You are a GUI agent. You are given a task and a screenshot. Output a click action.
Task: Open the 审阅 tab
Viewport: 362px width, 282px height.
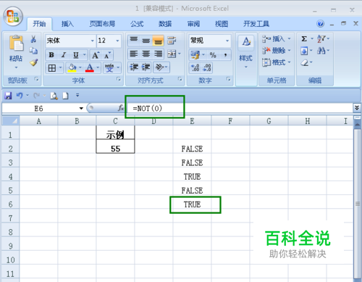193,24
